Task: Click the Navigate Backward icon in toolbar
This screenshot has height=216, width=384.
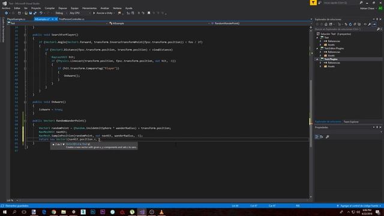Action: coord(7,13)
